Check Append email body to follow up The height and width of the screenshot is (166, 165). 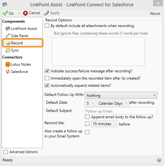[x=87, y=117]
